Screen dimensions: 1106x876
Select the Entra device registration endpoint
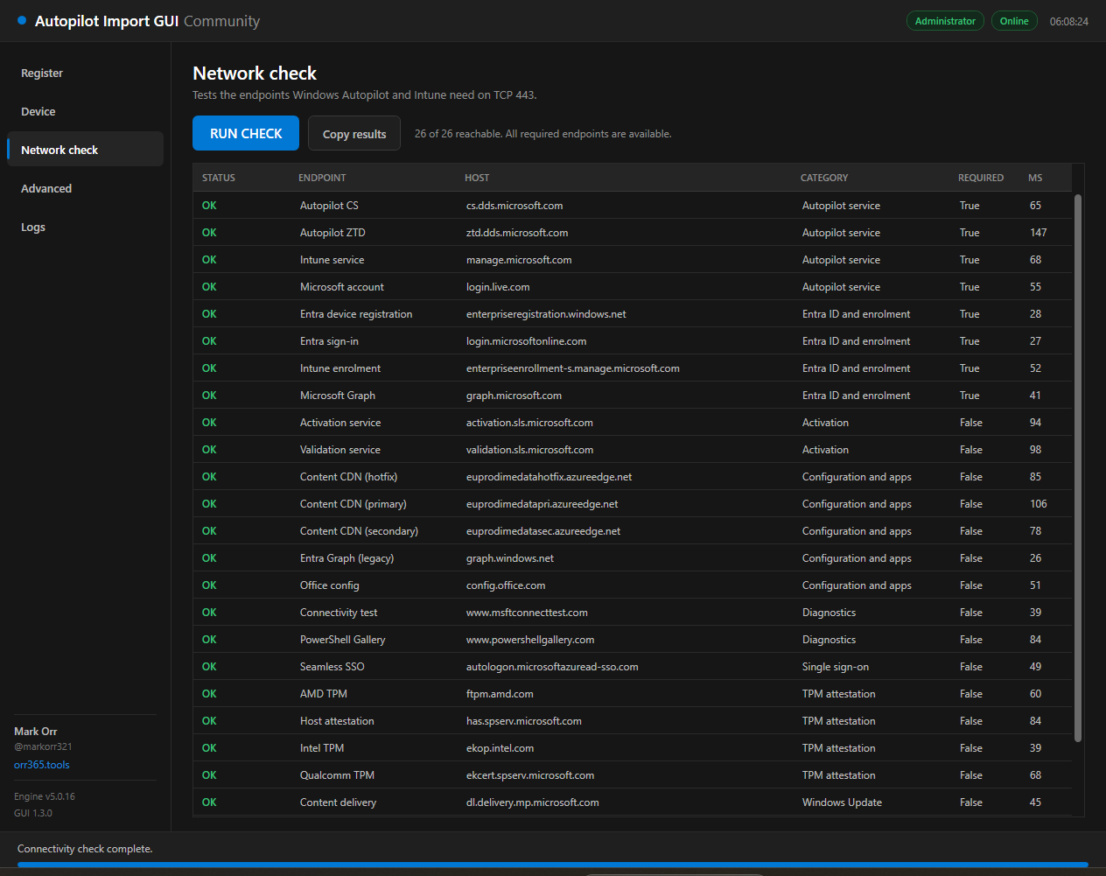point(356,314)
